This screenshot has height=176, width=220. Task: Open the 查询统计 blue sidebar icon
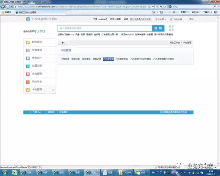tap(28, 58)
